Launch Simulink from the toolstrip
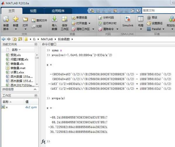Image resolution: width=175 pixels, height=147 pixels. (x=128, y=22)
